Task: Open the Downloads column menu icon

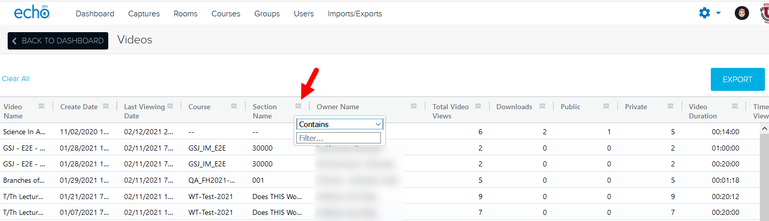Action: point(542,106)
